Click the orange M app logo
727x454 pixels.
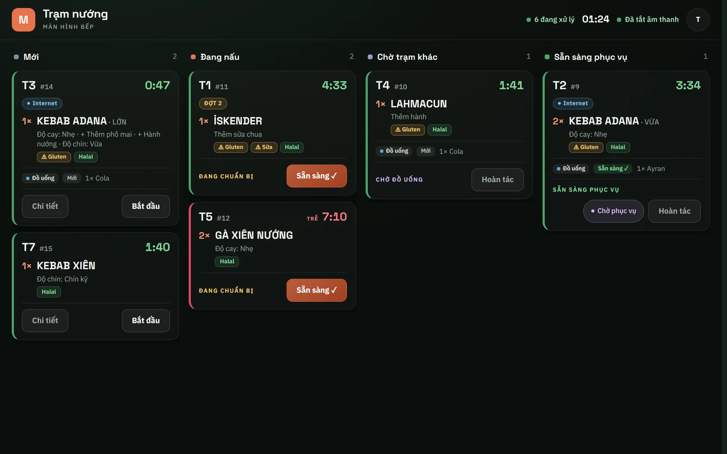point(23,20)
